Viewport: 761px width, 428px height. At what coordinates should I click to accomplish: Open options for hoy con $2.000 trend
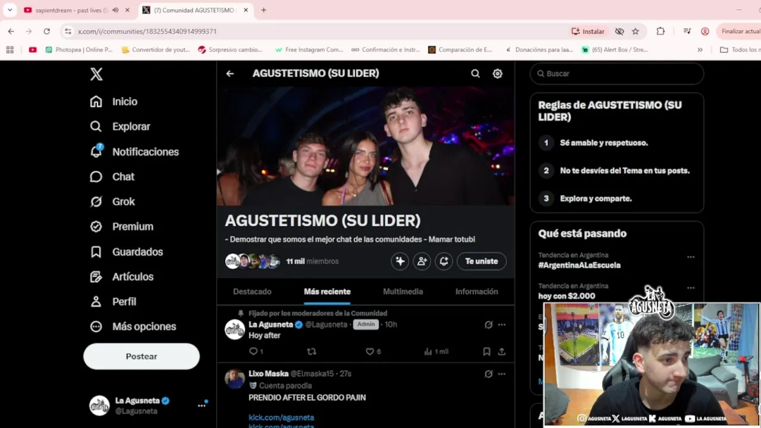tap(691, 288)
